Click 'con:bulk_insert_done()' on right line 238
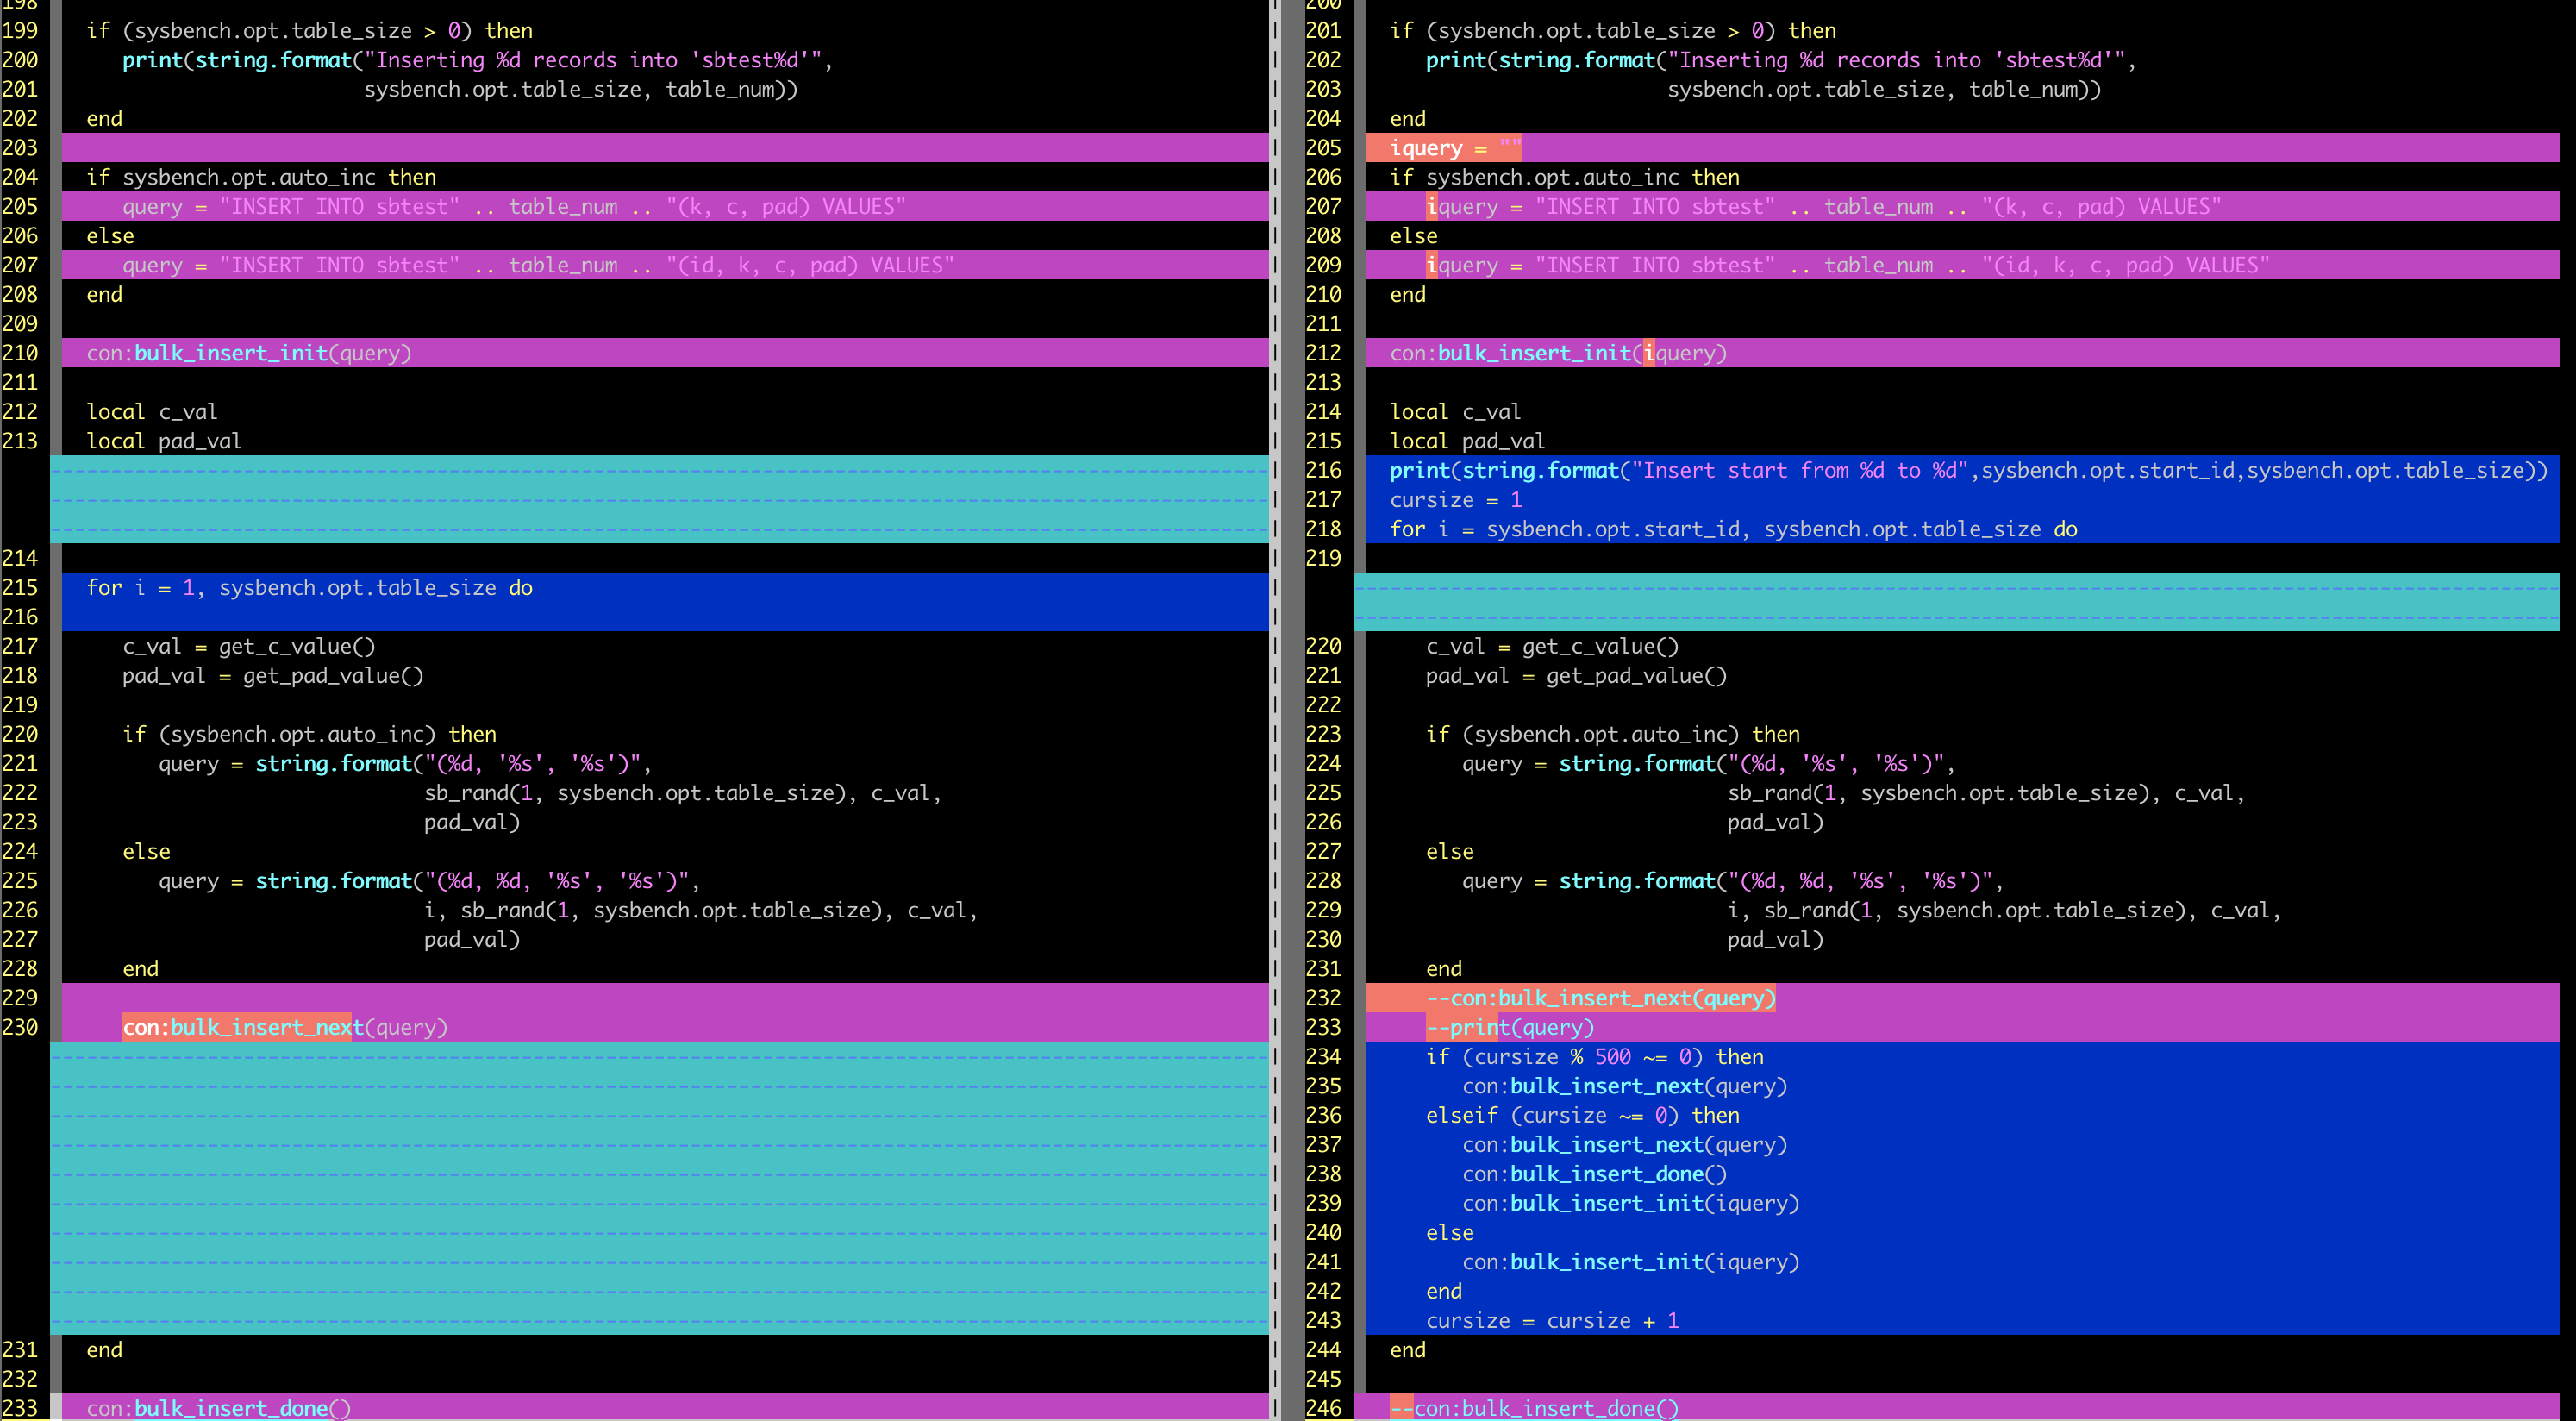The height and width of the screenshot is (1421, 2576). (x=1594, y=1174)
